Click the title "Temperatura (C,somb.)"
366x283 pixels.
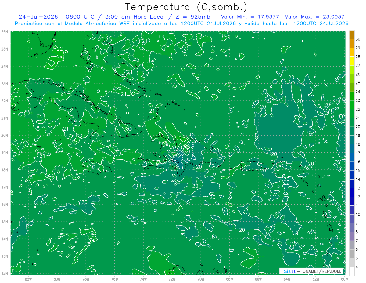pos(186,7)
